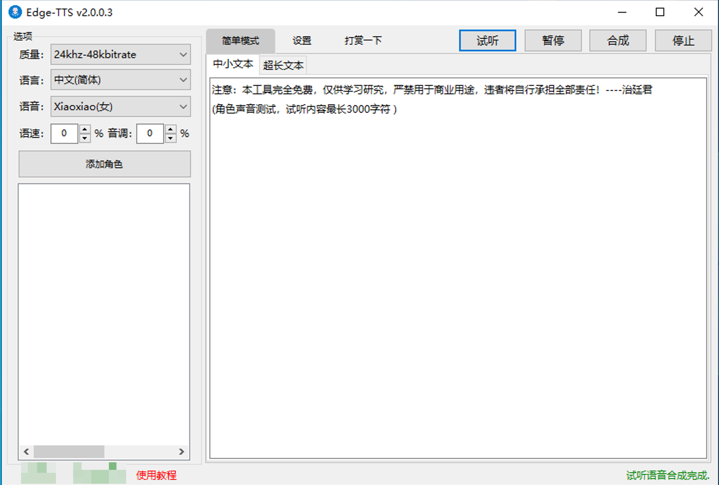Click the Edge-TTS app icon in title bar
Screen dimensions: 719x485
pos(15,12)
